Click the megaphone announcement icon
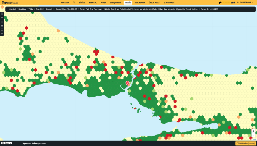 [220, 3]
